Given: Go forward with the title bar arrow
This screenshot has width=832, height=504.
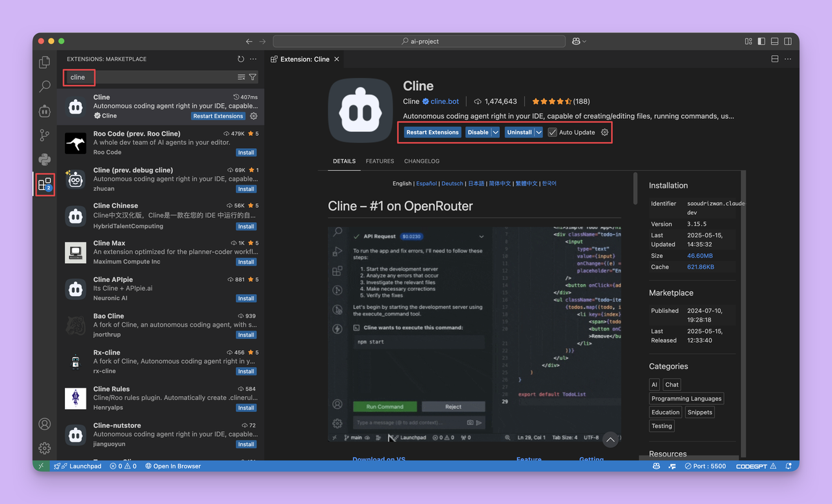Looking at the screenshot, I should (x=263, y=42).
